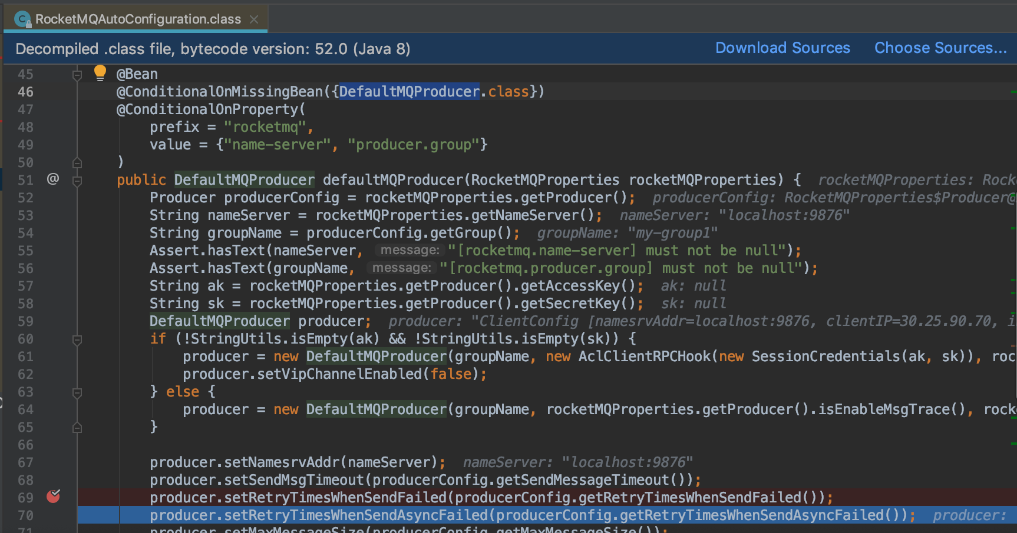Click setSendMsgTimeout on line 68

point(294,480)
